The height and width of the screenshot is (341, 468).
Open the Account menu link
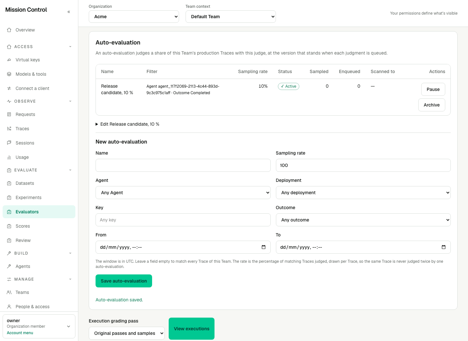point(20,333)
